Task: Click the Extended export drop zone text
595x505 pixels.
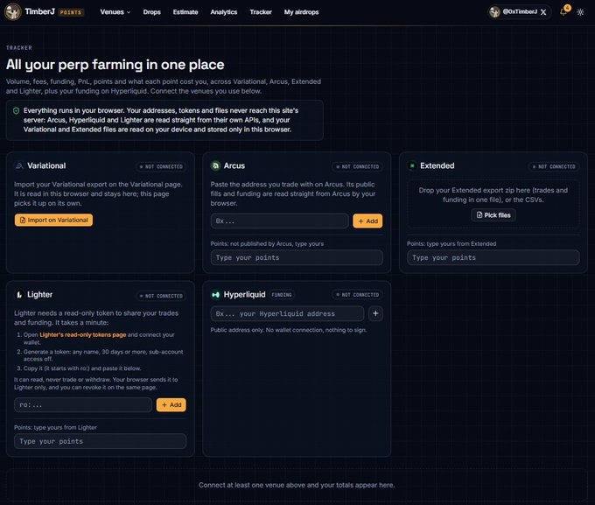Action: (x=493, y=195)
